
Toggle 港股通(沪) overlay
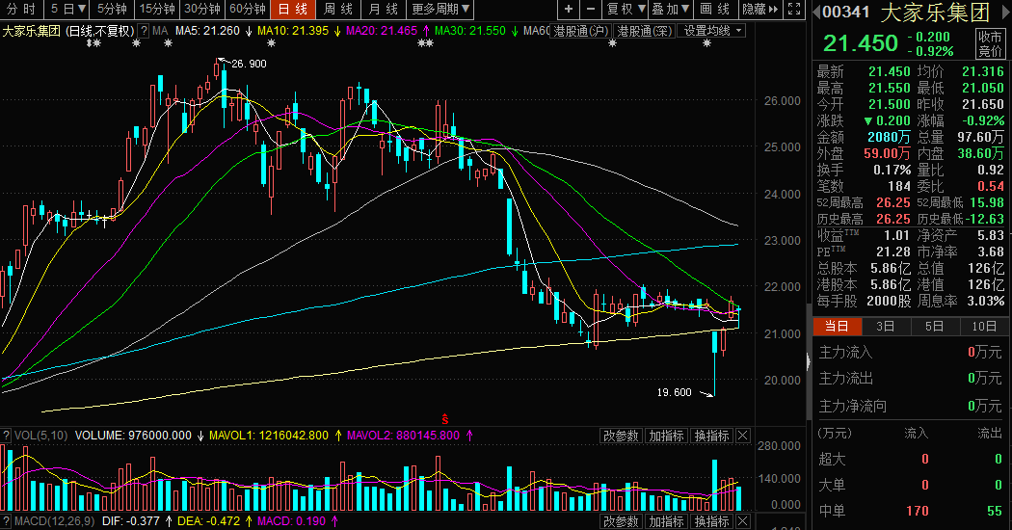pos(580,31)
